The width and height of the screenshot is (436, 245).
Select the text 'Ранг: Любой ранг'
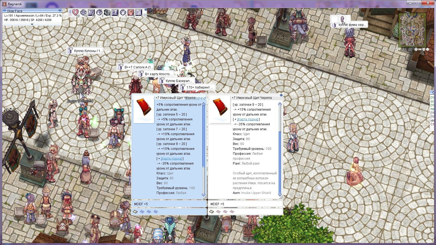tap(246, 164)
